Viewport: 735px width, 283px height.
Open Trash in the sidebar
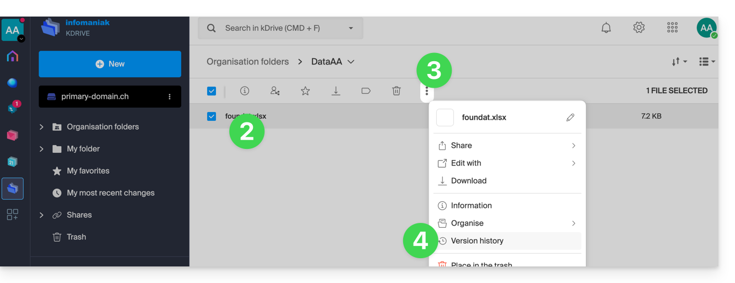pos(76,237)
